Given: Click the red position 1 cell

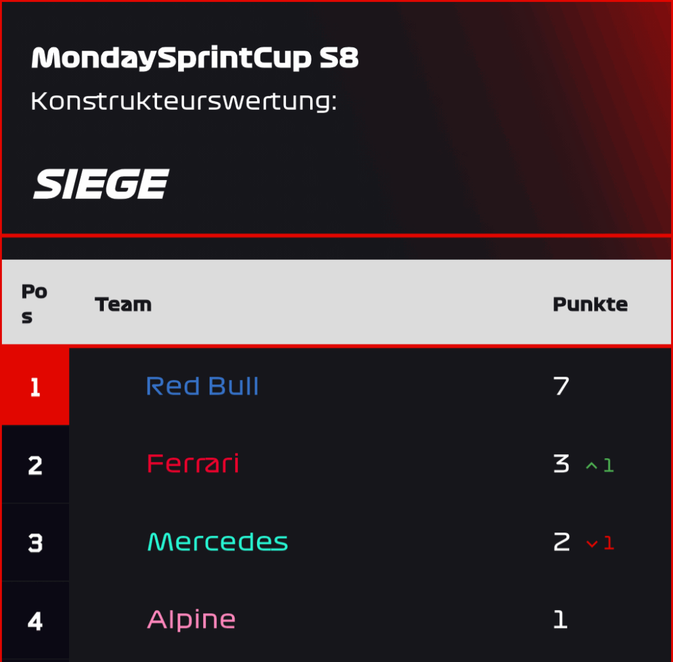Looking at the screenshot, I should [35, 387].
